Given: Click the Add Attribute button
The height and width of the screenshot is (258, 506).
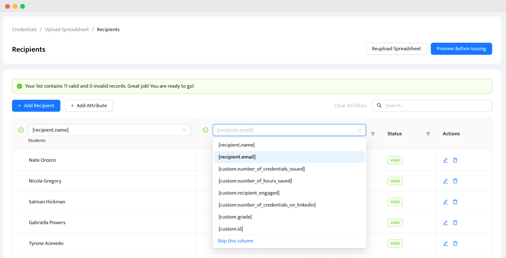Looking at the screenshot, I should click(x=89, y=105).
